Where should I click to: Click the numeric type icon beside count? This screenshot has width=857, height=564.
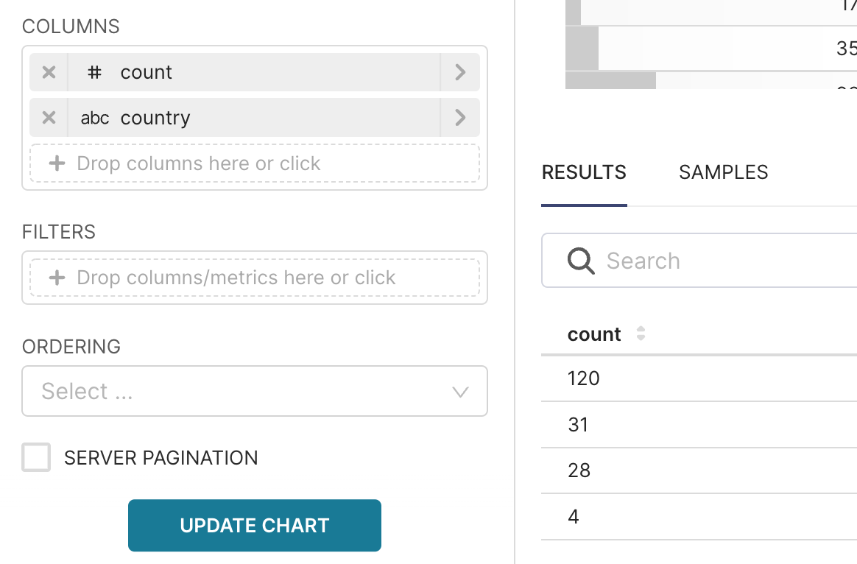click(94, 72)
